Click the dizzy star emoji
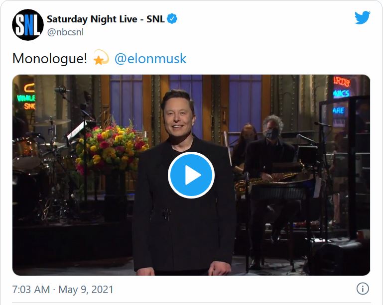Screen dimensions: 386x305 [x=101, y=58]
